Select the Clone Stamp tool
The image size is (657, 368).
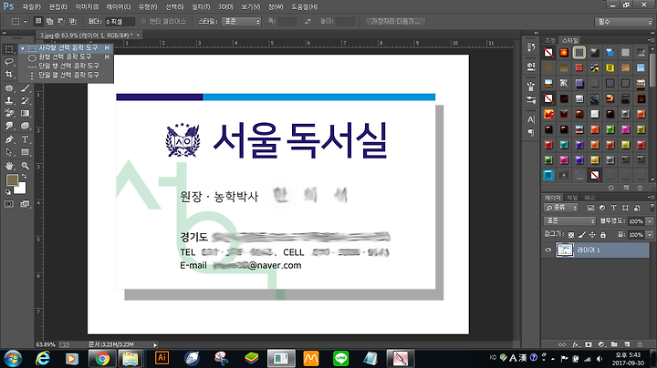(9, 100)
